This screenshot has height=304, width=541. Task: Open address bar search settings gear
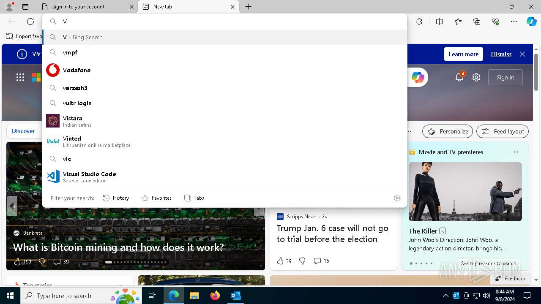pyautogui.click(x=397, y=198)
